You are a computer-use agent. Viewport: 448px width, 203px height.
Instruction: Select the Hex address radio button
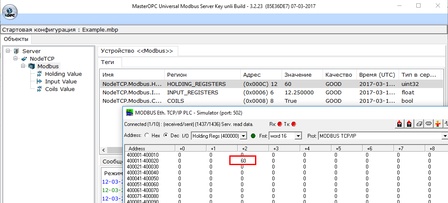point(147,136)
